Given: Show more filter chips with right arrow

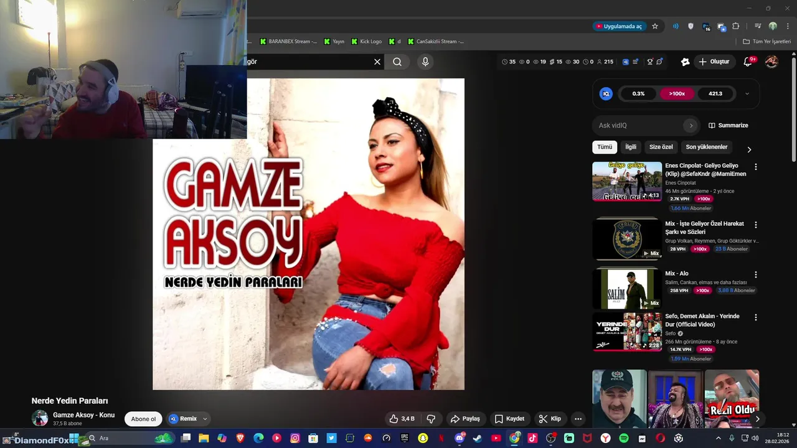Looking at the screenshot, I should pyautogui.click(x=749, y=149).
